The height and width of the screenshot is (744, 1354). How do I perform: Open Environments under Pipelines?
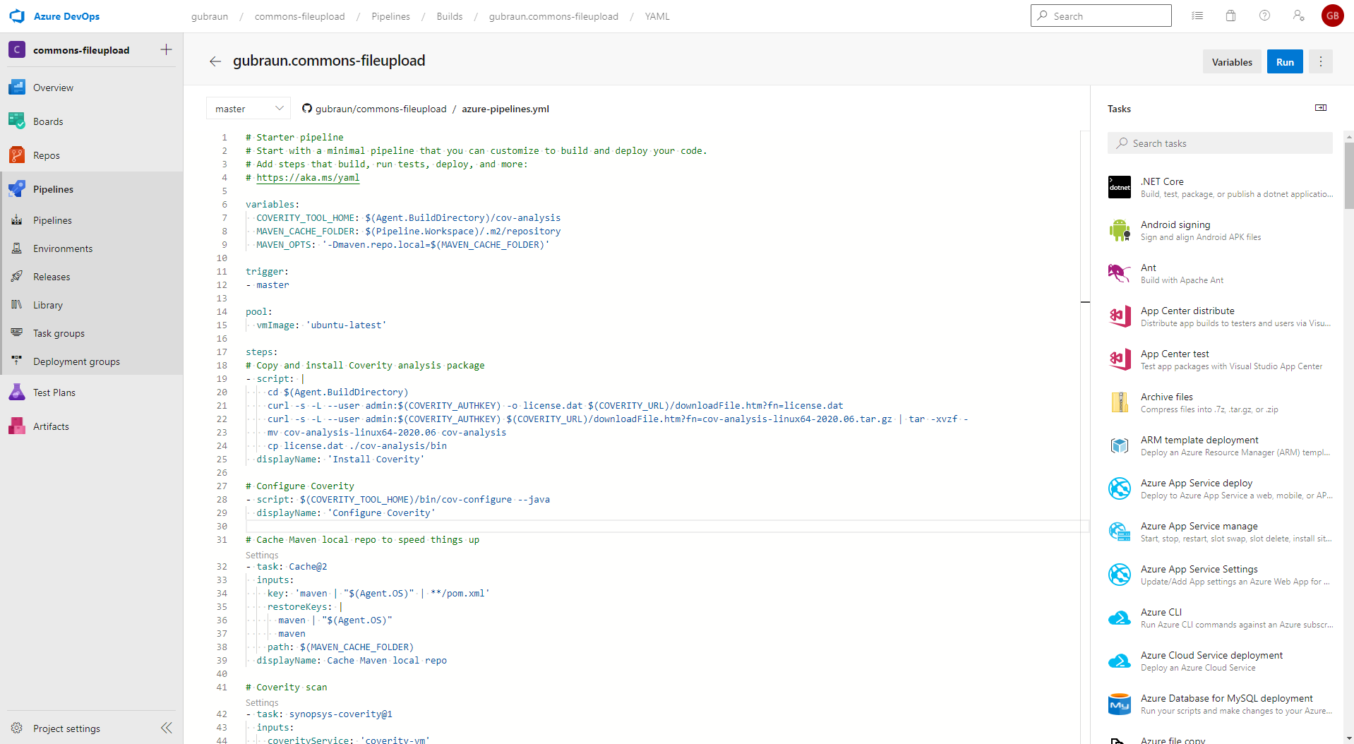click(x=92, y=248)
